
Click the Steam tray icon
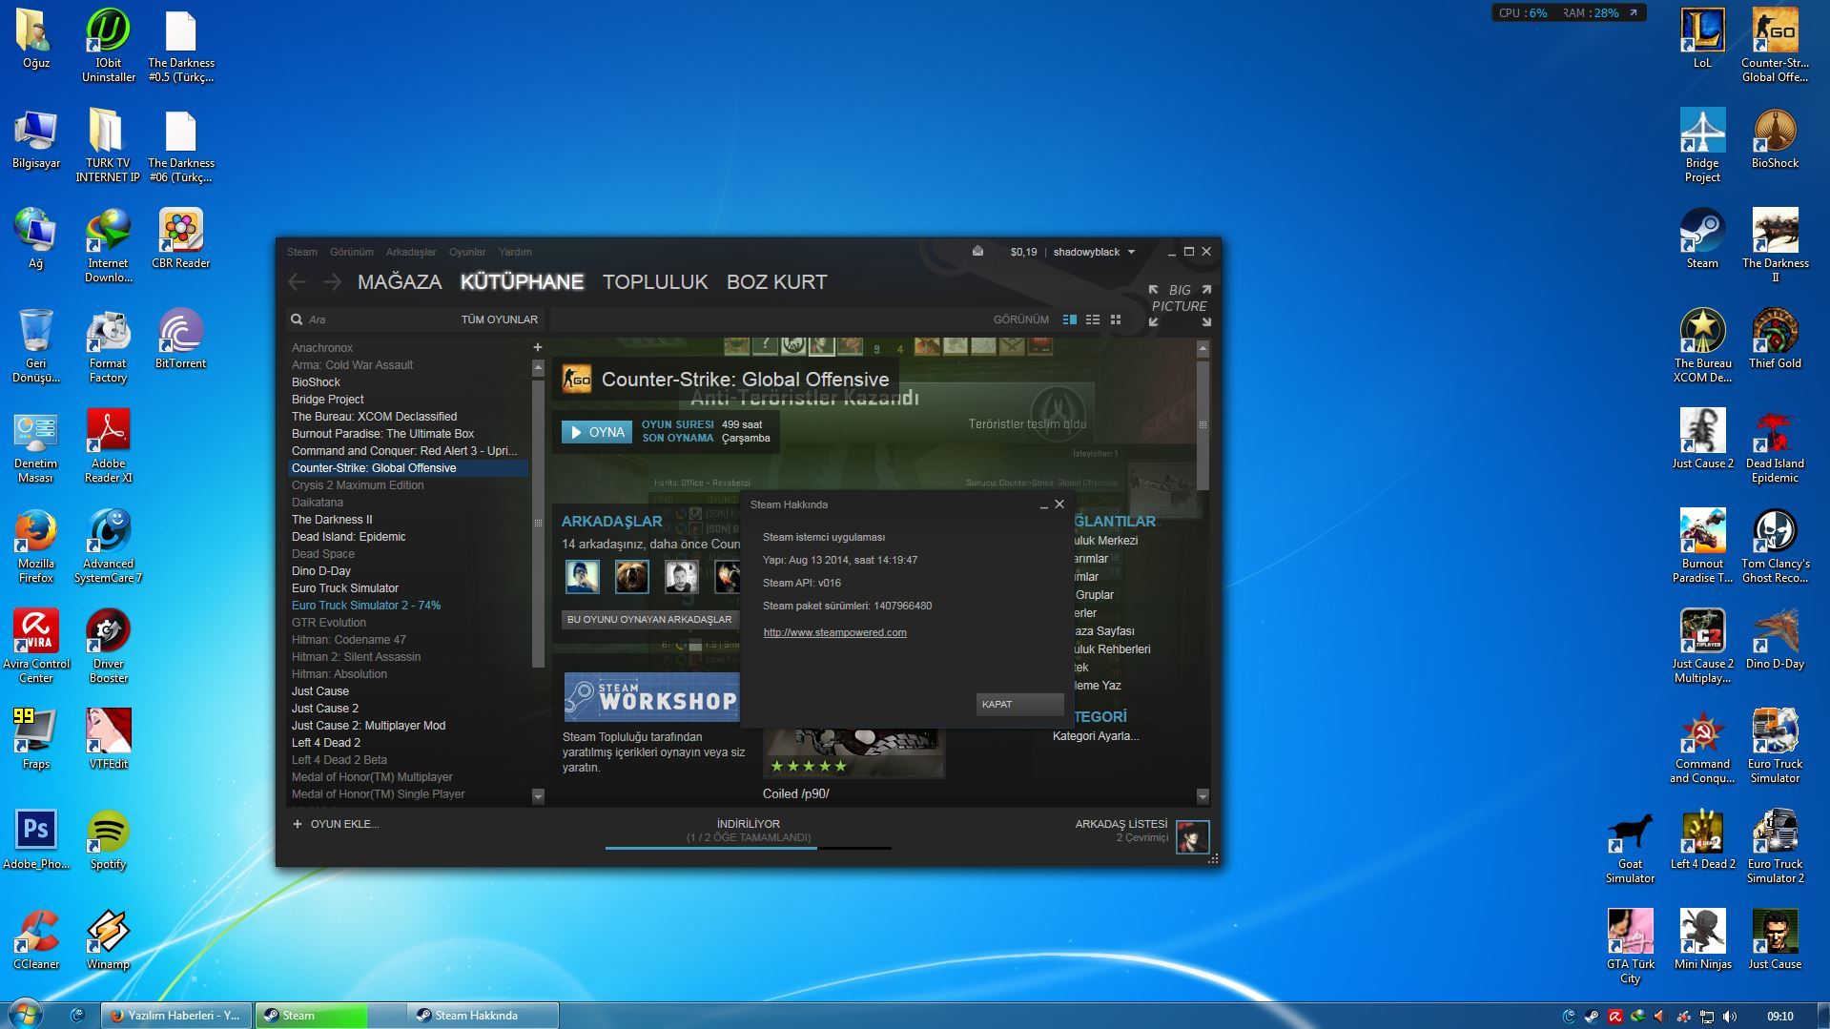pos(1592,1017)
